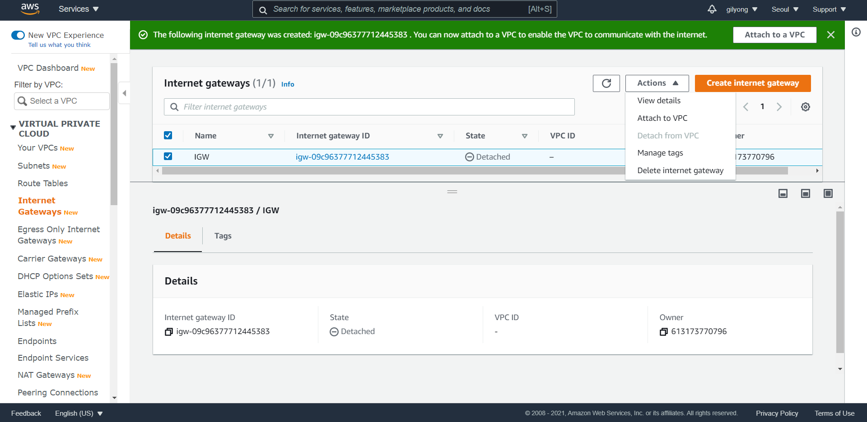Click the sidebar vertical scrollbar

(114, 134)
